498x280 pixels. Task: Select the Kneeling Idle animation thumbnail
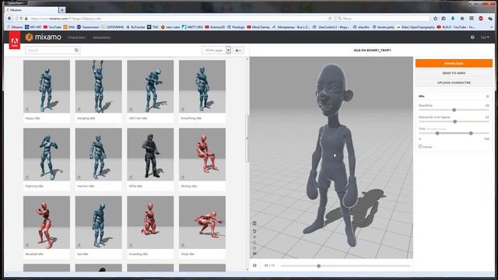150,222
